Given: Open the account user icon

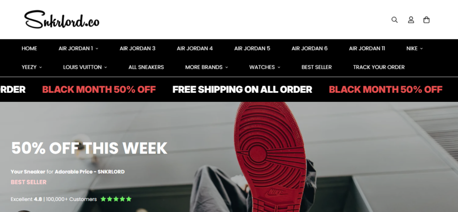Looking at the screenshot, I should coord(411,20).
